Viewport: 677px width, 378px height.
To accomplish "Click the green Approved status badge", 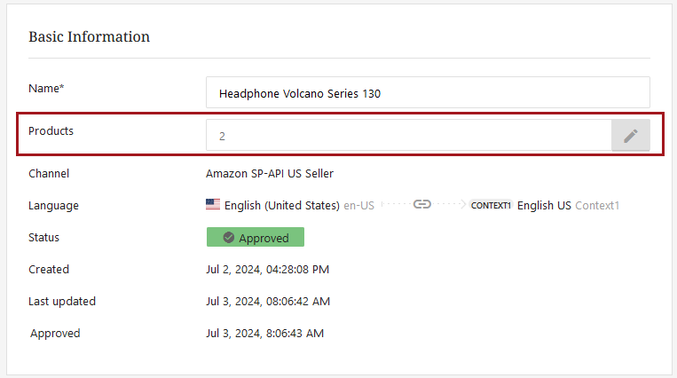I will pos(256,238).
